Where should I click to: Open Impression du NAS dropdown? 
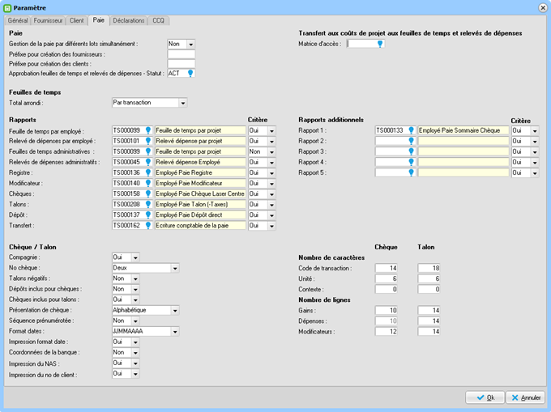[135, 363]
